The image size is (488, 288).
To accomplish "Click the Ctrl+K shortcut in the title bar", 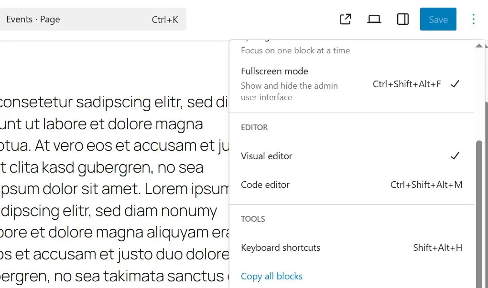I will pyautogui.click(x=165, y=19).
